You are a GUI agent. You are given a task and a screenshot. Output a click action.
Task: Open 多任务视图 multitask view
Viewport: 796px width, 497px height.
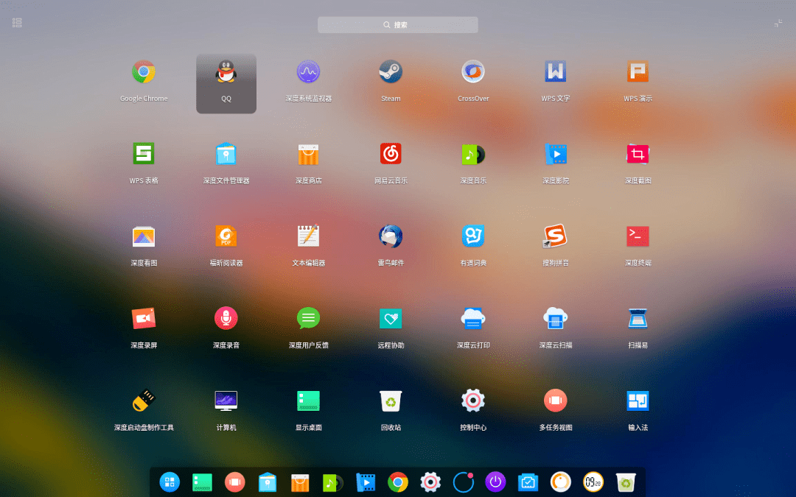(x=555, y=400)
